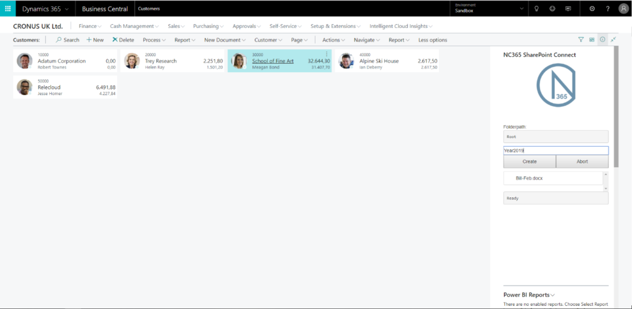Open the Approvals menu
632x309 pixels.
pos(247,26)
